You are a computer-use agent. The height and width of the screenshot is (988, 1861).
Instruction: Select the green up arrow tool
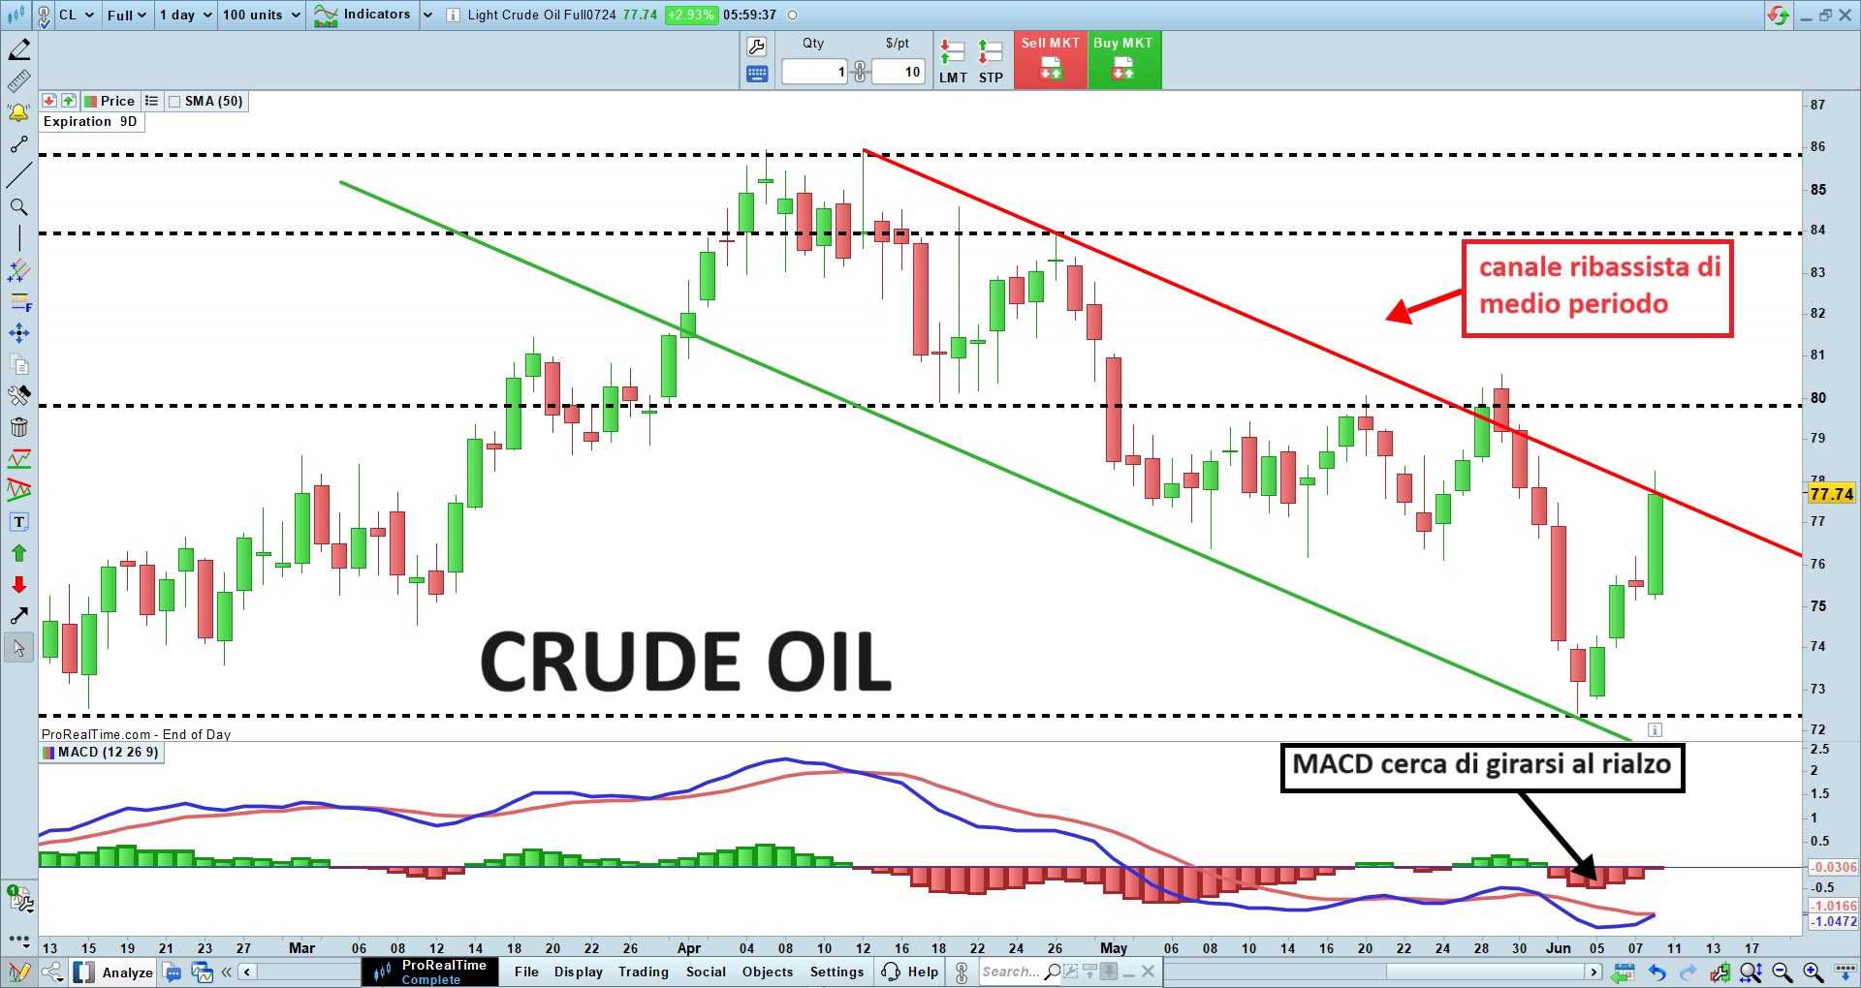click(18, 553)
